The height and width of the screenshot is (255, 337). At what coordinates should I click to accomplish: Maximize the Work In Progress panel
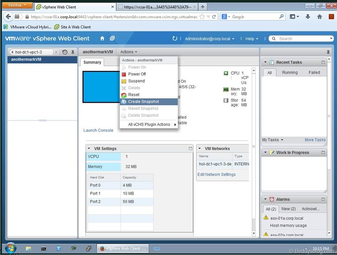pos(323,153)
